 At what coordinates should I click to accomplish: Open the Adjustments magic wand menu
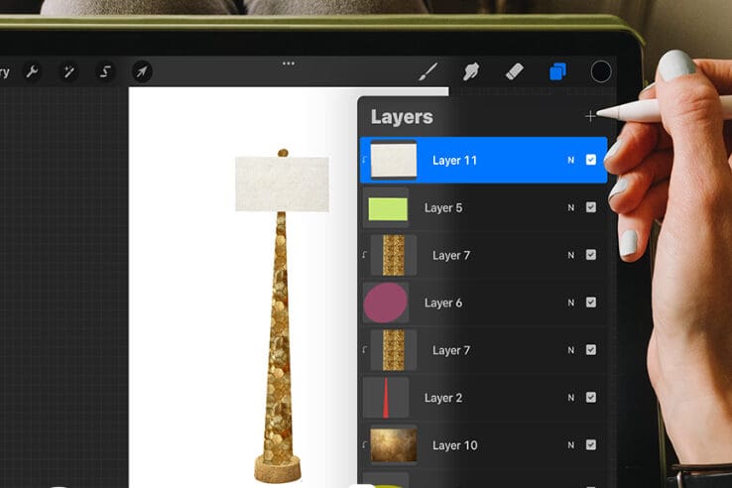68,72
